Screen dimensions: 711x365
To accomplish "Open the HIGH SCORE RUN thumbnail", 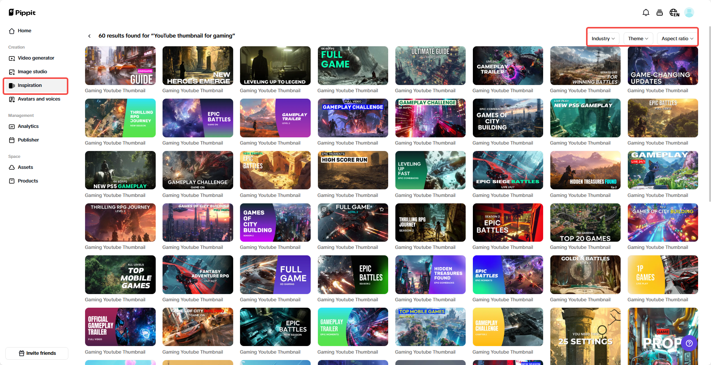I will coord(353,170).
